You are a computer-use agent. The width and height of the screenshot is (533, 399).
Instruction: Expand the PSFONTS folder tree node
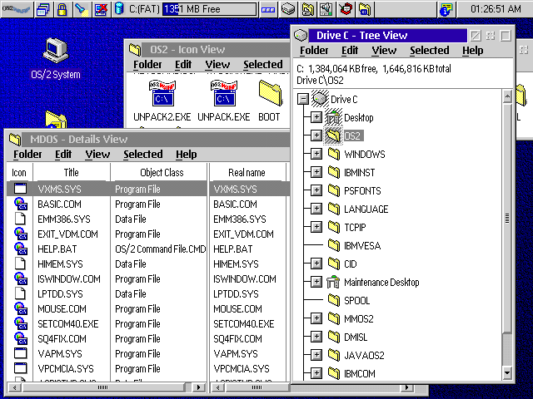(x=316, y=190)
